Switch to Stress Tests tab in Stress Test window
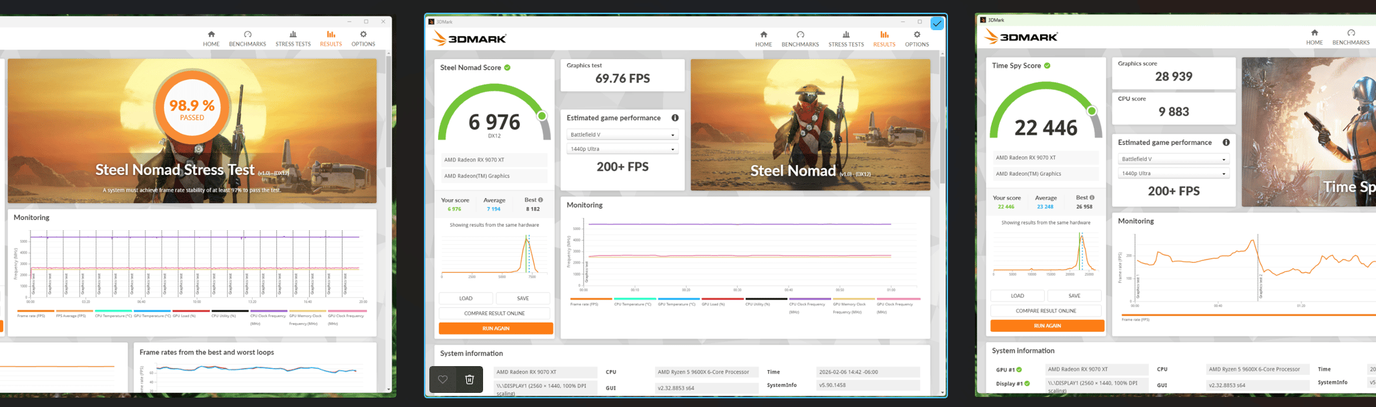The image size is (1376, 407). coord(293,39)
